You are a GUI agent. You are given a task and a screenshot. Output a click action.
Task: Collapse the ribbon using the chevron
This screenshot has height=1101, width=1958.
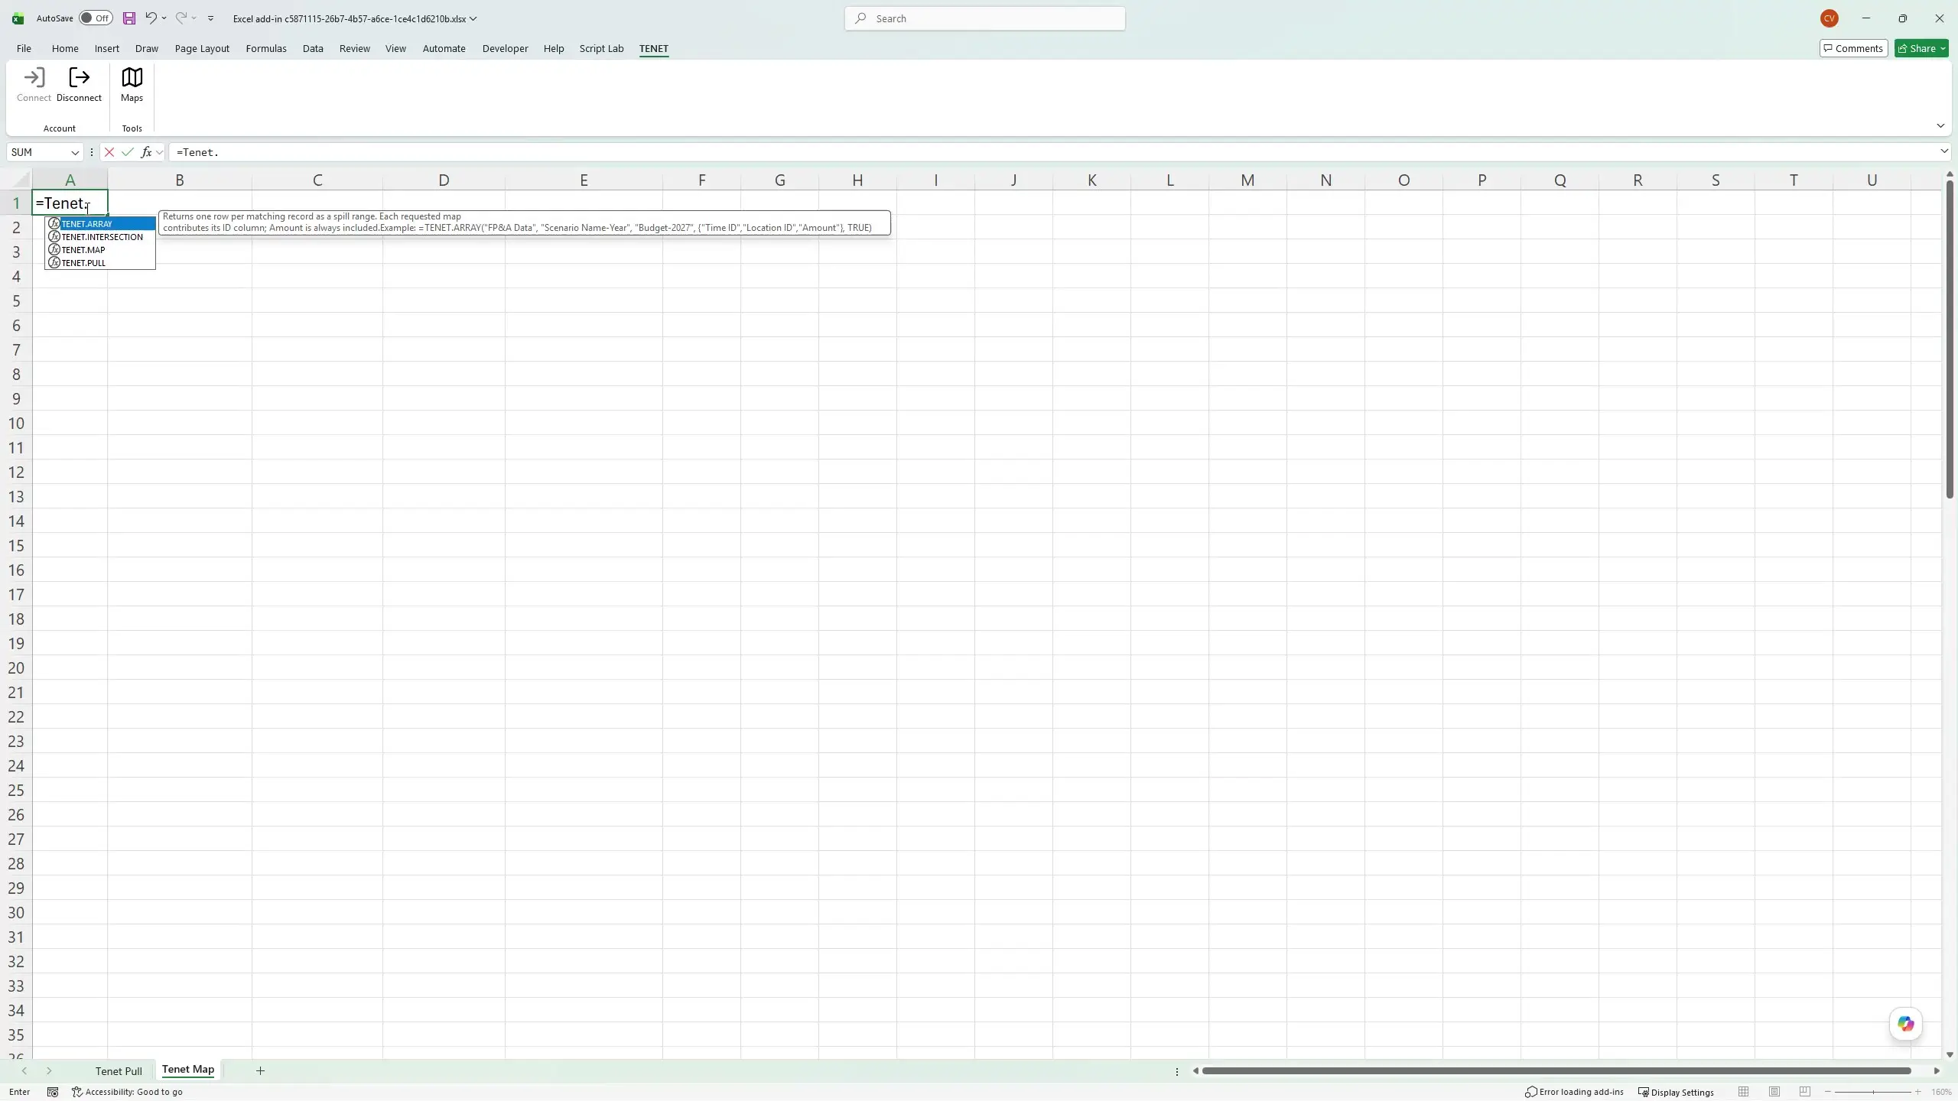point(1940,126)
